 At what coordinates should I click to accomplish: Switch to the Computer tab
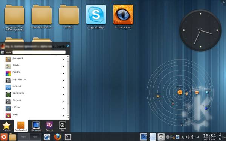click(x=36, y=126)
